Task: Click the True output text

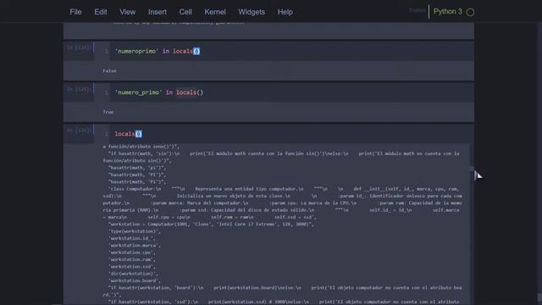Action: tap(108, 112)
